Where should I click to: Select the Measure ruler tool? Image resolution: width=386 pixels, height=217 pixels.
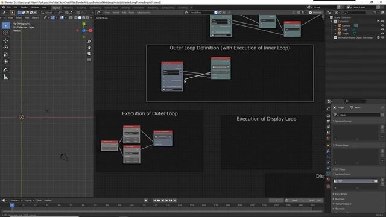point(5,77)
